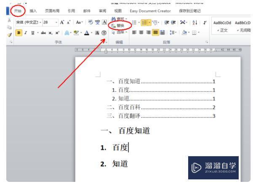Open the Change Case Aa dropdown
The image size is (253, 184).
point(79,22)
